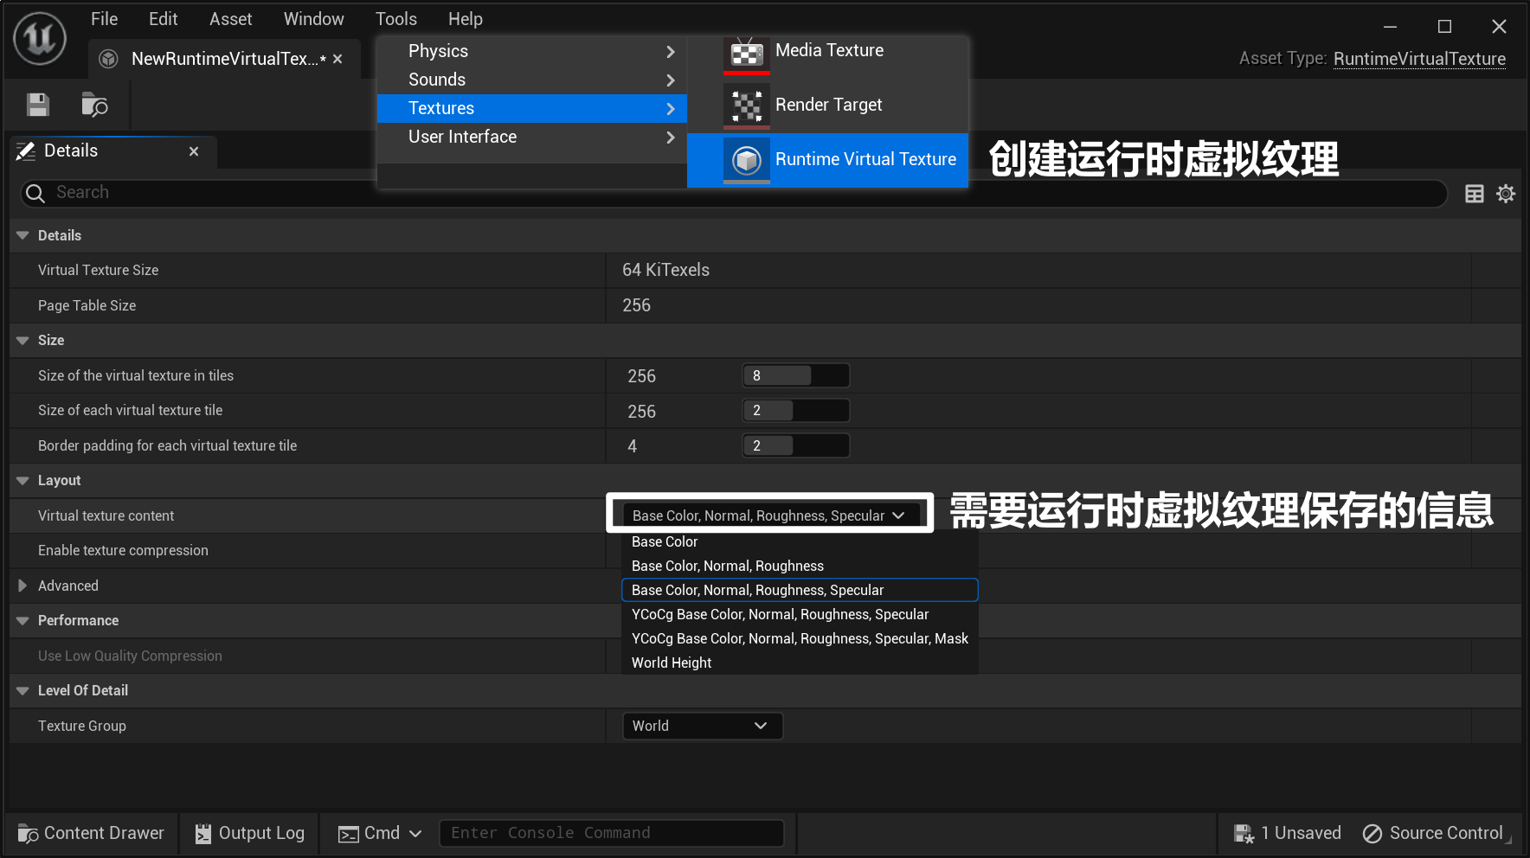Screen dimensions: 1530x858
Task: Open Details view settings gear
Action: [1506, 194]
